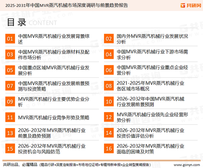This screenshot has width=203, height=168.
Task: Open chapter 2026-2032年中国MVR蒸汽机械行业发展前景预测
Action: click(150, 102)
